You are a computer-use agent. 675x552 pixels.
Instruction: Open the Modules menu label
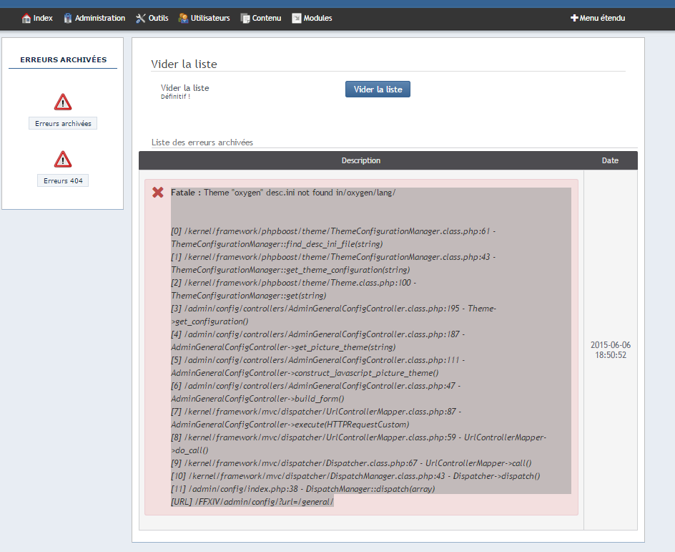pyautogui.click(x=317, y=19)
